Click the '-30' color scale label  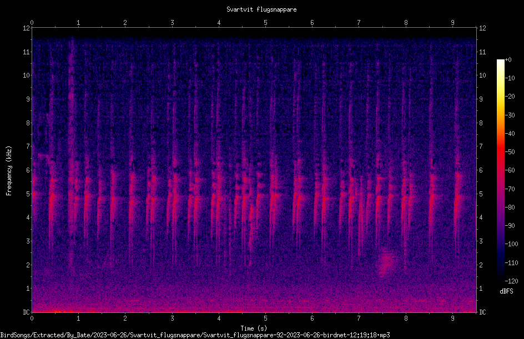click(510, 115)
